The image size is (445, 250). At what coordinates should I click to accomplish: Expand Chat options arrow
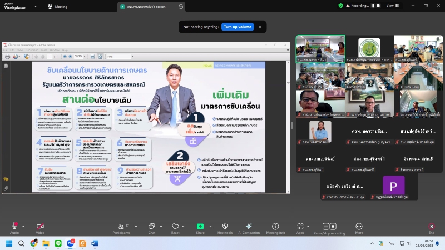[x=161, y=227]
